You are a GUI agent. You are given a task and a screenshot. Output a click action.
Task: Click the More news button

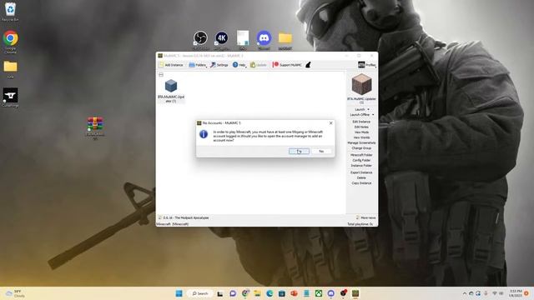point(365,217)
